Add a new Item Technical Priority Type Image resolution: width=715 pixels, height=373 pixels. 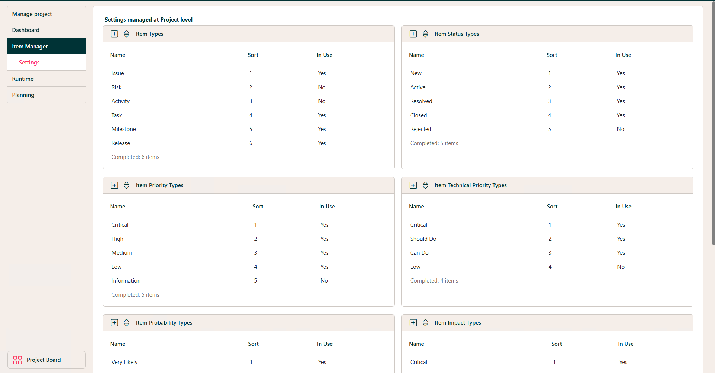pos(413,185)
